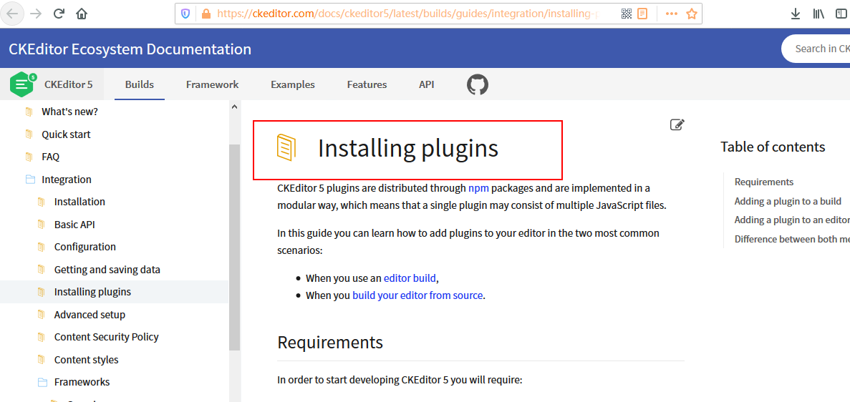Follow the editor build link
The image size is (850, 402).
[410, 278]
